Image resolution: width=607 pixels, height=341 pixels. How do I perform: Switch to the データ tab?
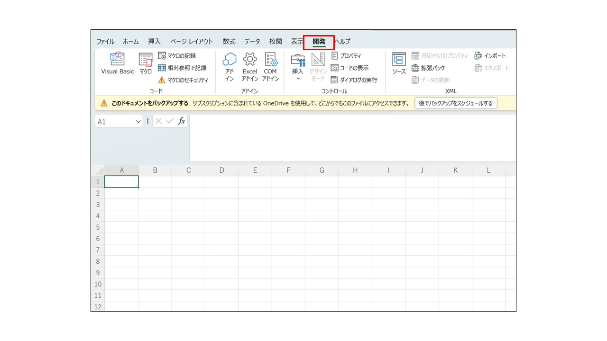point(252,42)
